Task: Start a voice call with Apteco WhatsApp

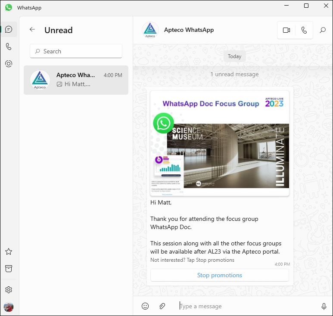Action: pyautogui.click(x=304, y=30)
